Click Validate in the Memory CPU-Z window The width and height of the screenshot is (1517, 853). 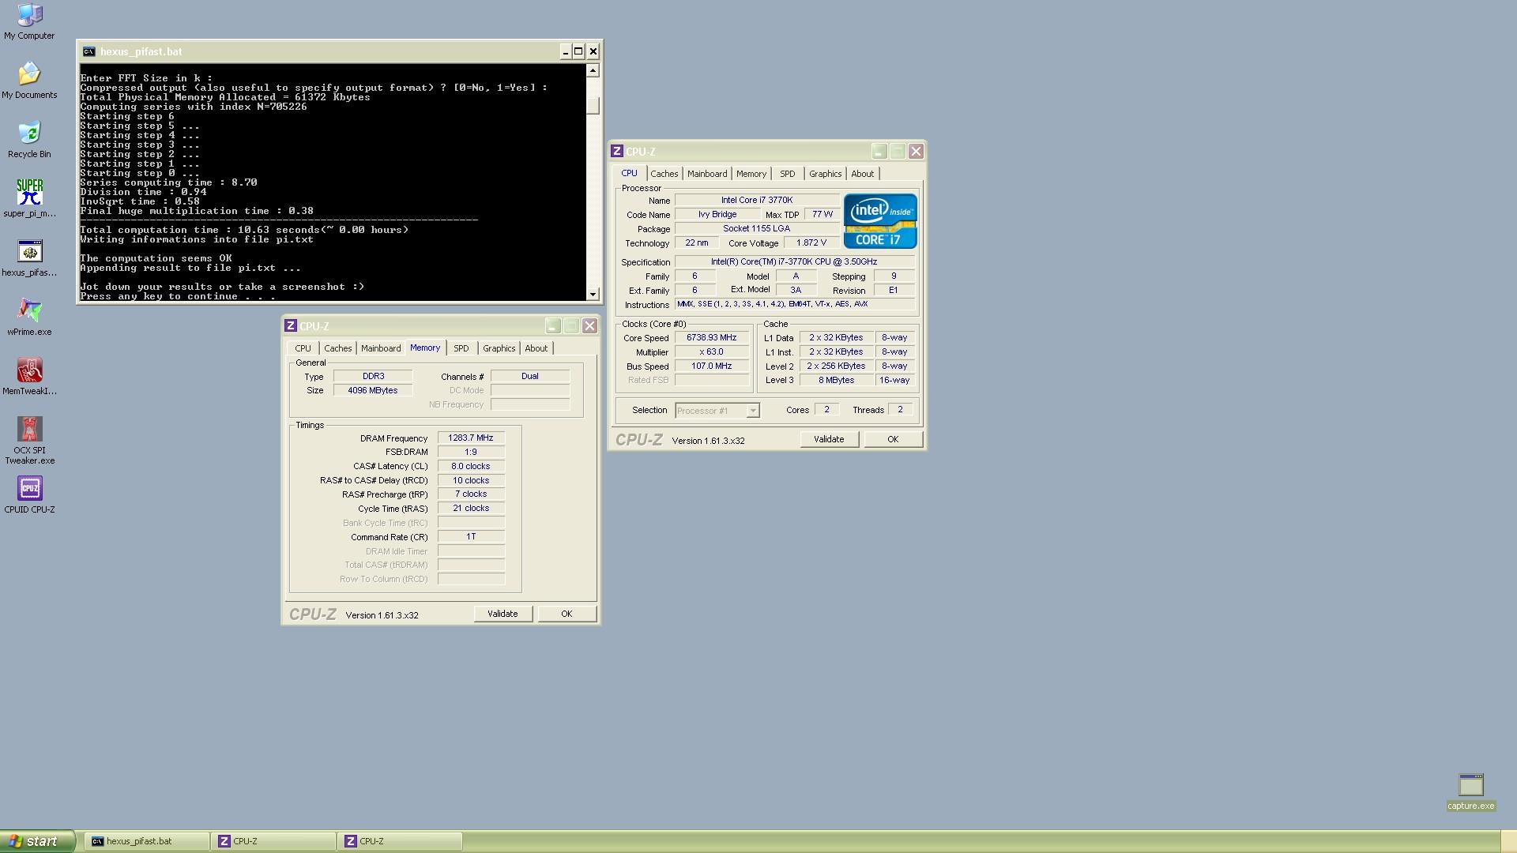click(503, 614)
